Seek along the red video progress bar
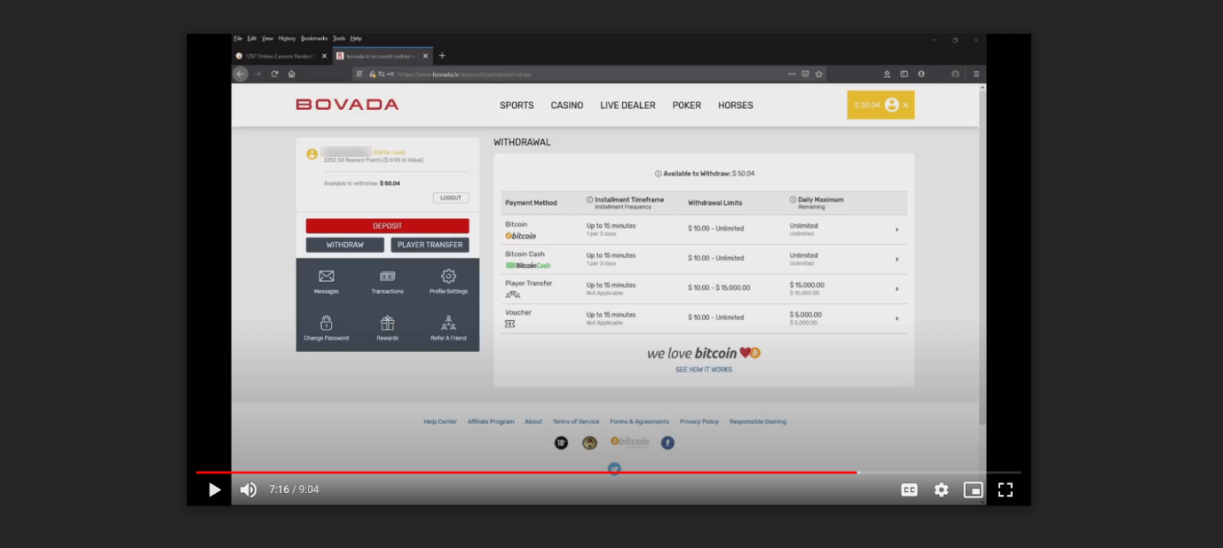 click(x=609, y=473)
